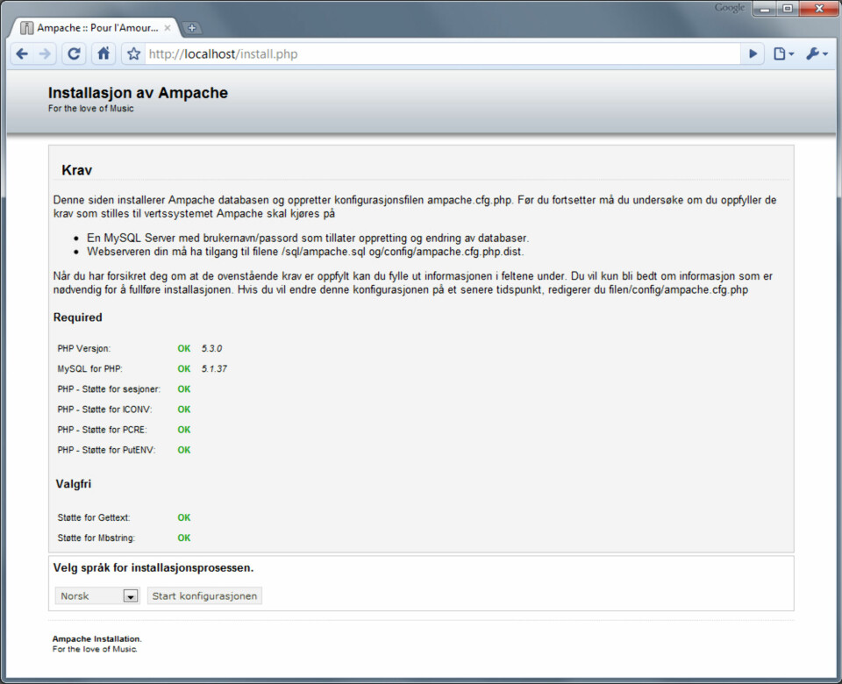Click the Støtte for PutENV label
This screenshot has width=842, height=684.
point(106,450)
